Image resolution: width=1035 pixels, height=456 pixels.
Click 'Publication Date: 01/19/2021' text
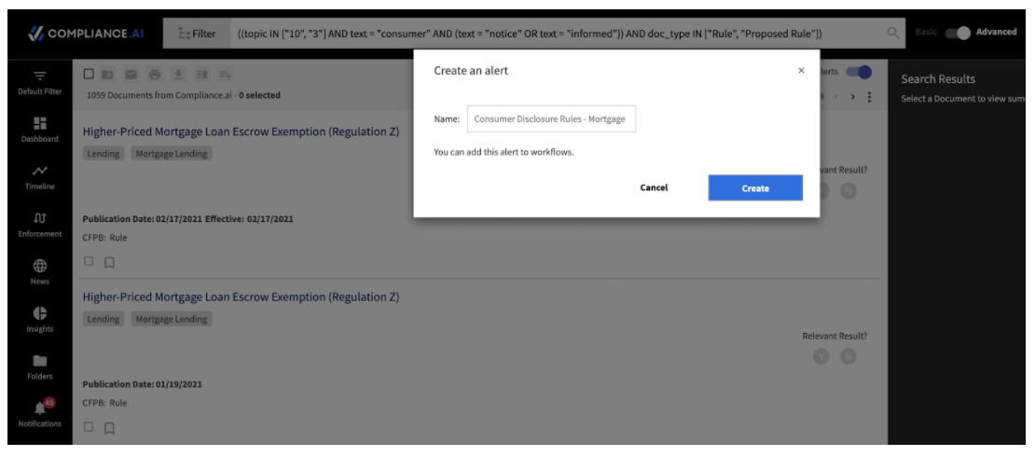tap(142, 384)
